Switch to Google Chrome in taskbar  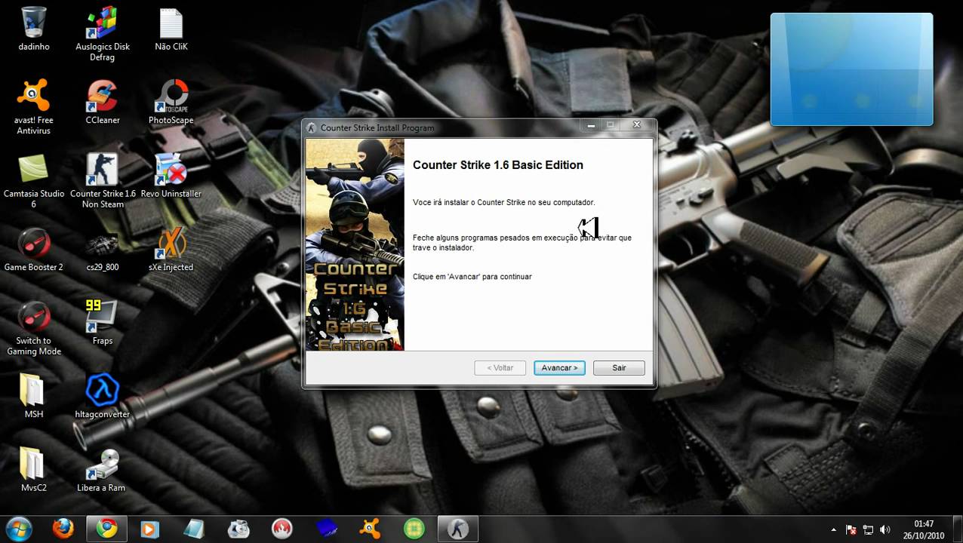106,529
